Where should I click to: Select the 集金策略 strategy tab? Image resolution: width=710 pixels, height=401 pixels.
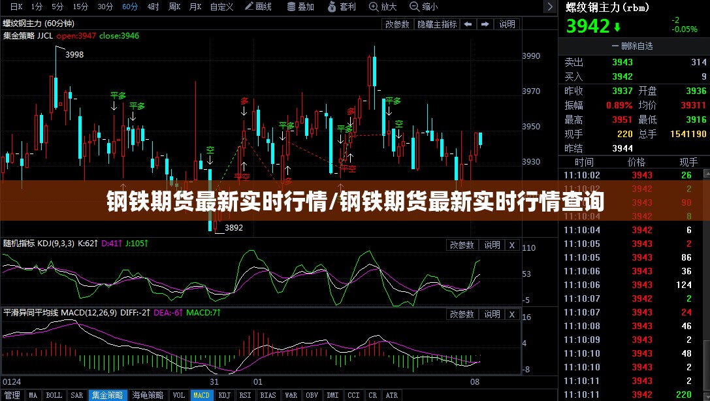[x=107, y=395]
